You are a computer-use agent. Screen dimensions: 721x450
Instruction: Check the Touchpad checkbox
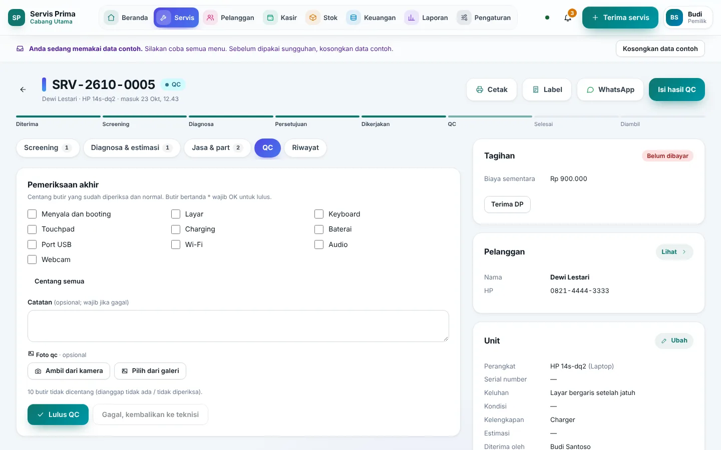(32, 229)
